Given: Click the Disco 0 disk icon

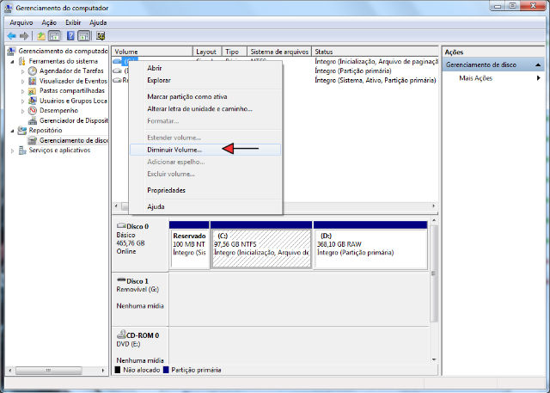Looking at the screenshot, I should tap(121, 225).
